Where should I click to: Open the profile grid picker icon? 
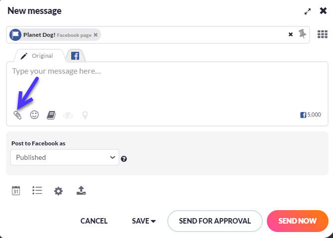323,34
